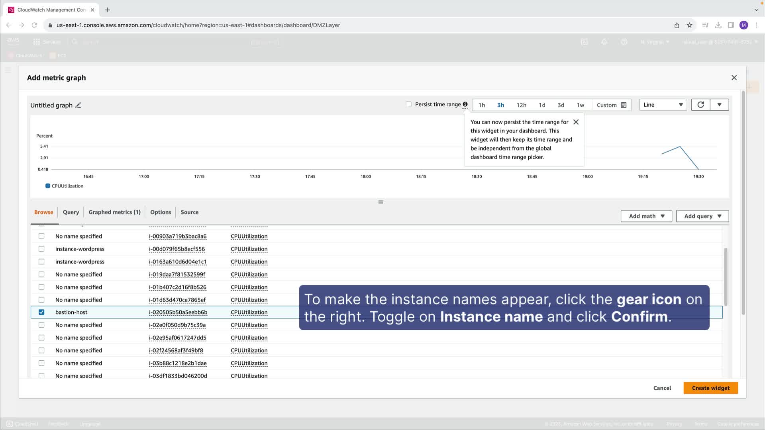Click the panel resize handle below graph
765x430 pixels.
coord(381,202)
